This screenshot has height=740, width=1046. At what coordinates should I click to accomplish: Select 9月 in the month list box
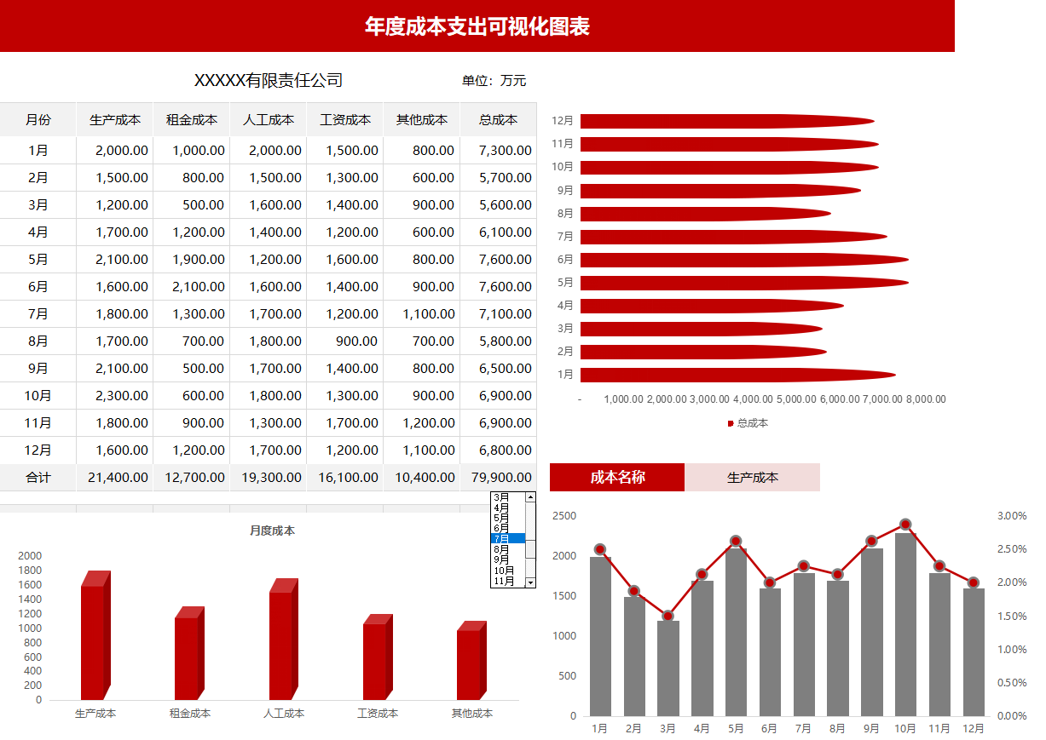(507, 559)
